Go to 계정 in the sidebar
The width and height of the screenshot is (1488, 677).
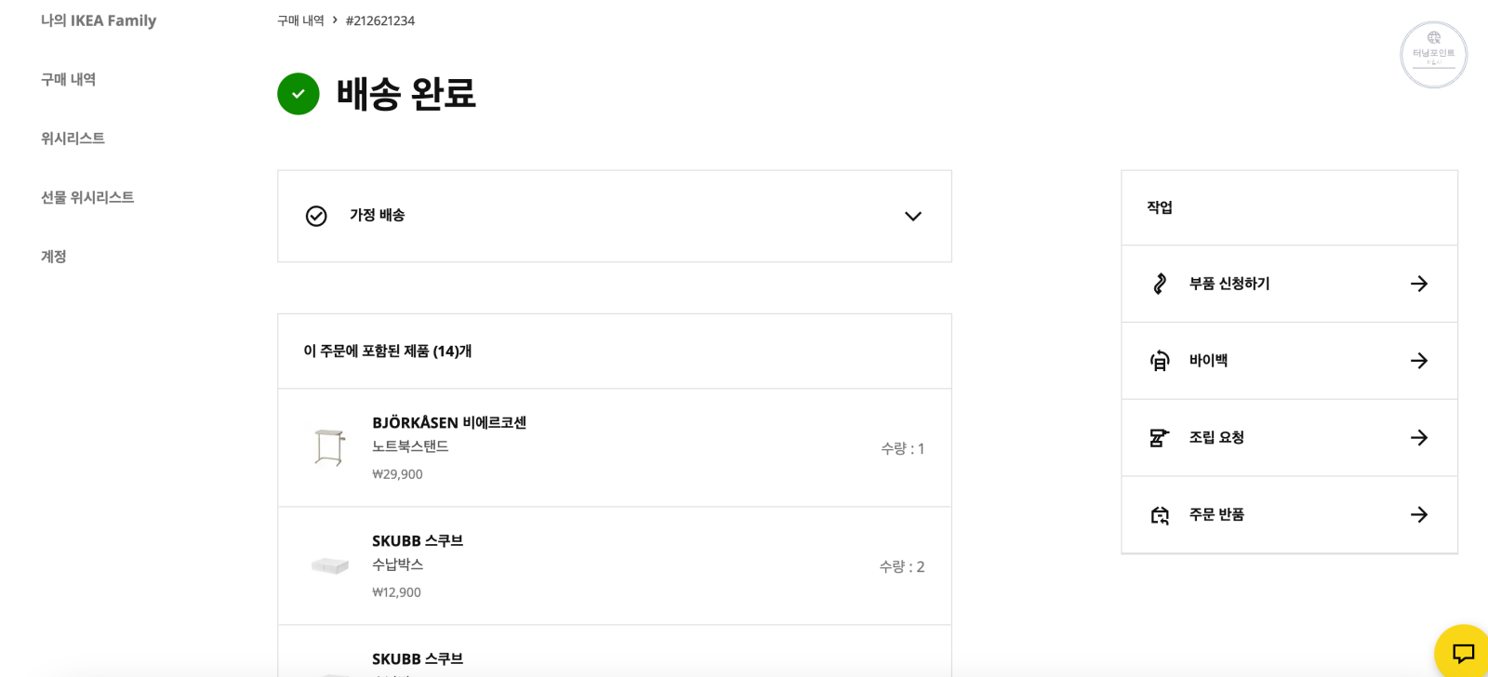[54, 256]
